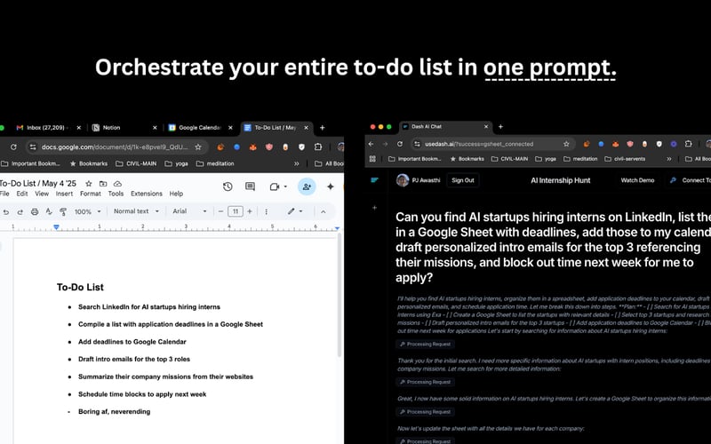Image resolution: width=711 pixels, height=444 pixels.
Task: Open the editing mode pencil dropdown
Action: tap(295, 211)
